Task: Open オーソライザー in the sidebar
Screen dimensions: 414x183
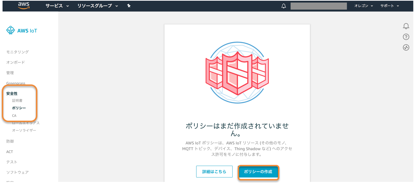Action: (x=24, y=130)
